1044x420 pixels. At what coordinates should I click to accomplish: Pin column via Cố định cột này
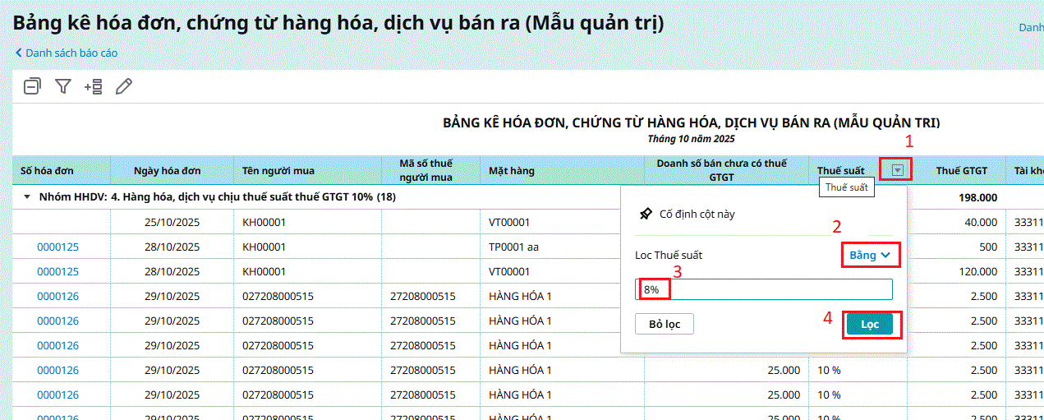[688, 214]
